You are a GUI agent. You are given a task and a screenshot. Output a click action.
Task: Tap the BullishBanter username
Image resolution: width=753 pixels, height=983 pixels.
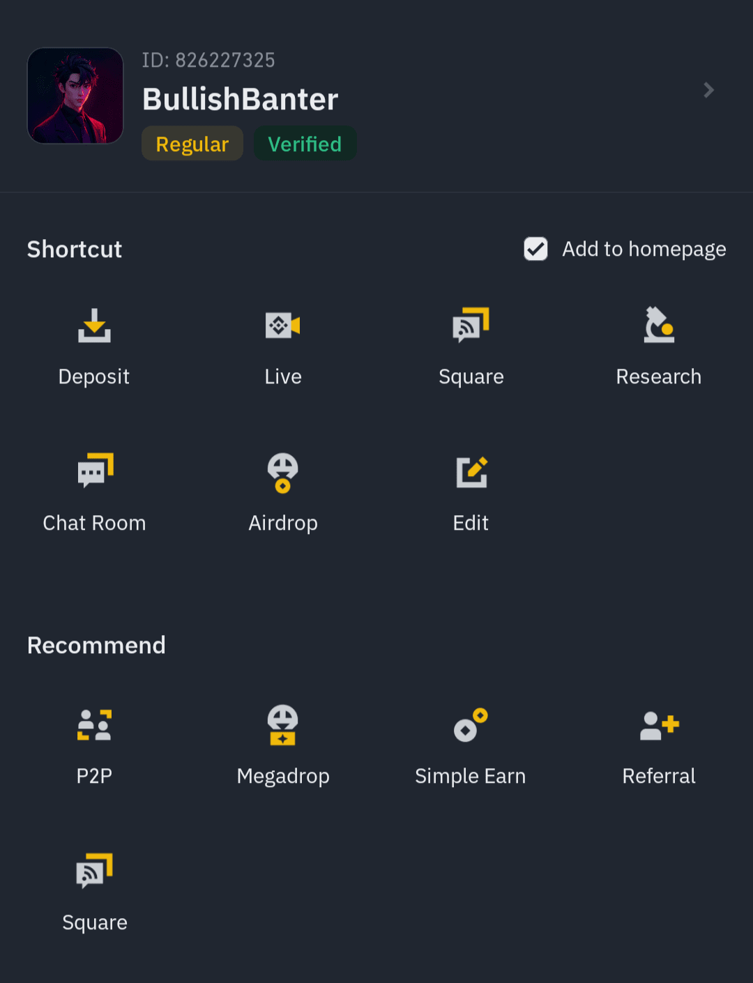pyautogui.click(x=240, y=99)
